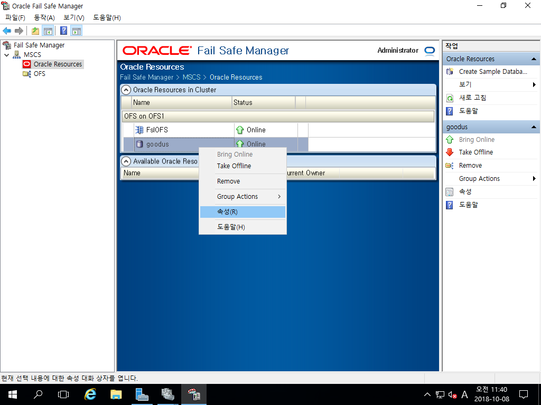Click the Back arrow toolbar icon
This screenshot has height=405, width=541.
click(7, 31)
